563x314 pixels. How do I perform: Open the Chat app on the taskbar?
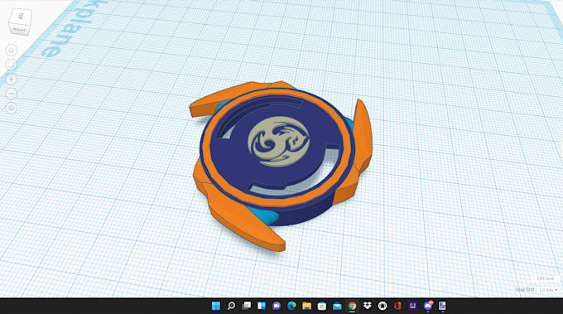click(x=277, y=306)
